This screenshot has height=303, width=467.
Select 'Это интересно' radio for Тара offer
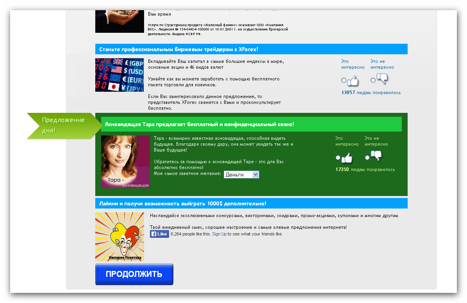(338, 158)
